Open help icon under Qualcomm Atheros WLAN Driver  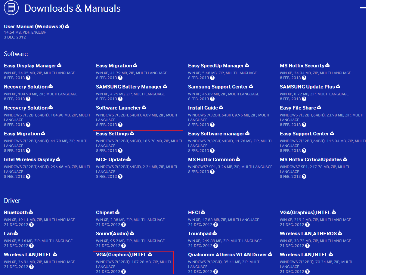click(x=215, y=272)
